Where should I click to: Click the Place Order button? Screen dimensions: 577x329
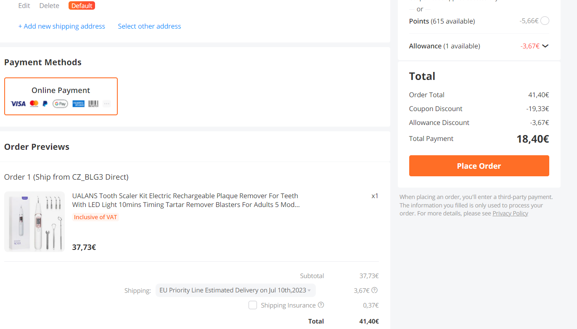pos(479,166)
